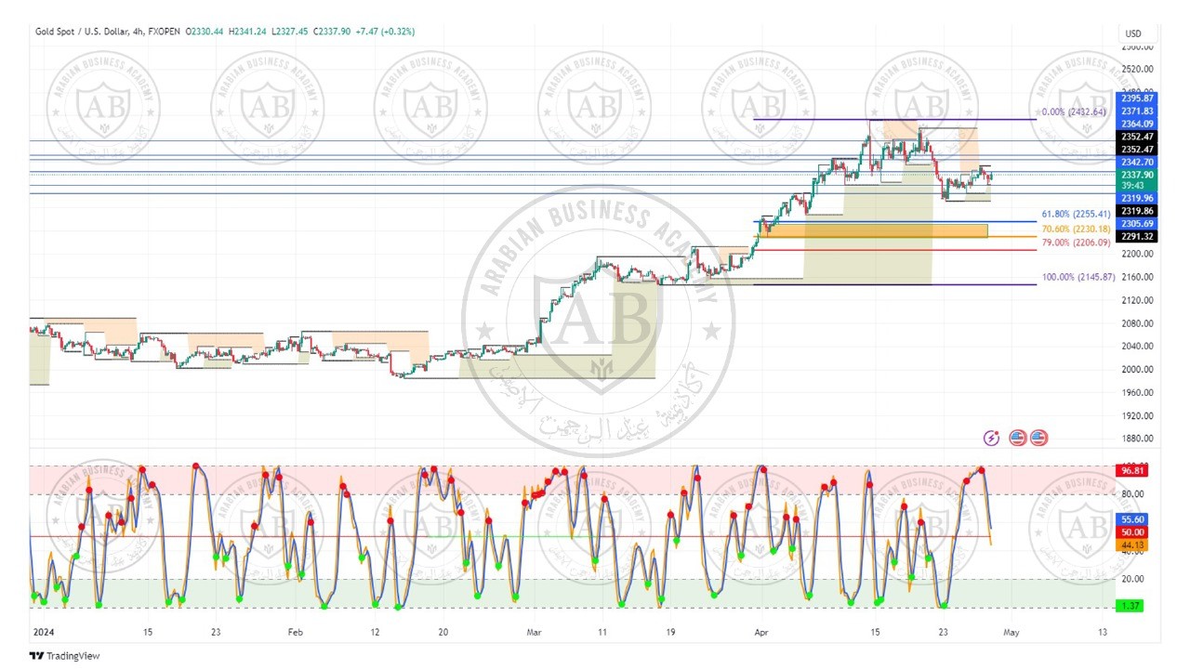The width and height of the screenshot is (1190, 669).
Task: Click the red 50.00 indicator level label
Action: 1132,532
